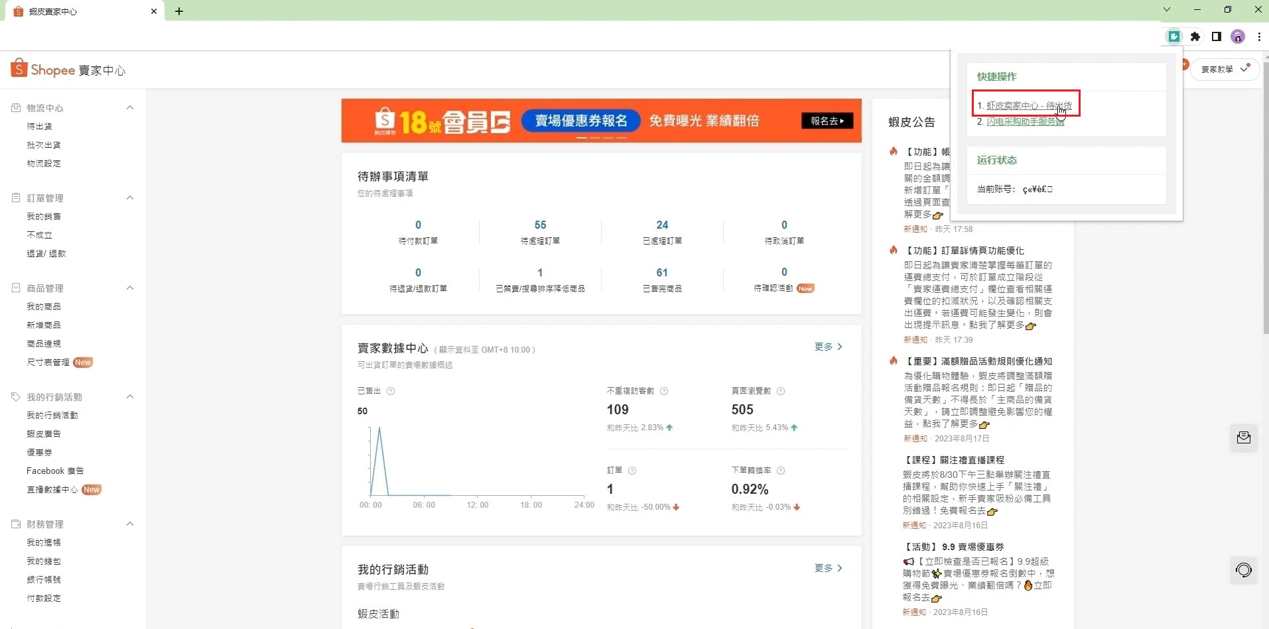Click 報名去 button on the banner
Screen dimensions: 1269x629
(827, 121)
